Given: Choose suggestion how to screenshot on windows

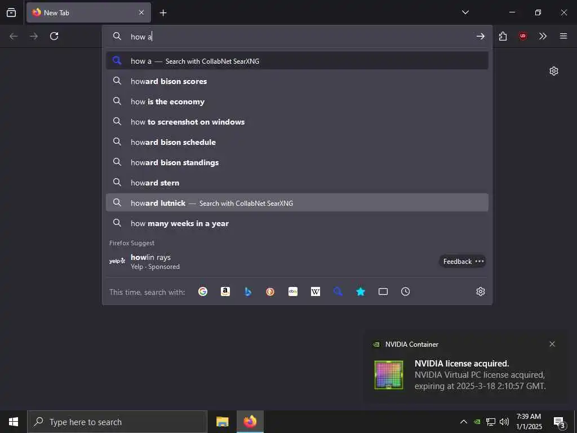Looking at the screenshot, I should [297, 122].
